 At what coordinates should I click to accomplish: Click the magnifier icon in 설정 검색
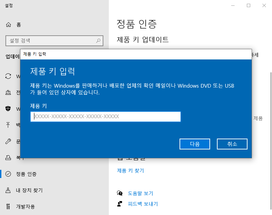(98, 41)
